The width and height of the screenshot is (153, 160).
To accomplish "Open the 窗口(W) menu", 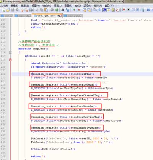I will [109, 5].
